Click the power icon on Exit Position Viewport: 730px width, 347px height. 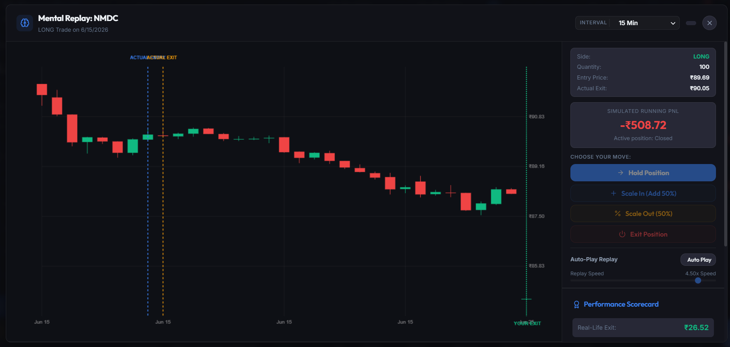tap(622, 234)
